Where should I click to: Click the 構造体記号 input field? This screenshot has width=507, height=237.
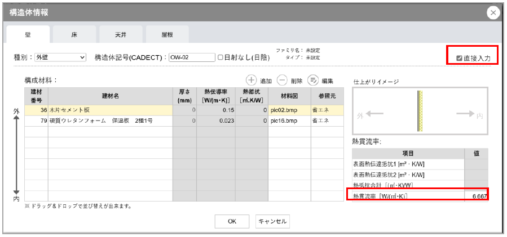(x=192, y=57)
